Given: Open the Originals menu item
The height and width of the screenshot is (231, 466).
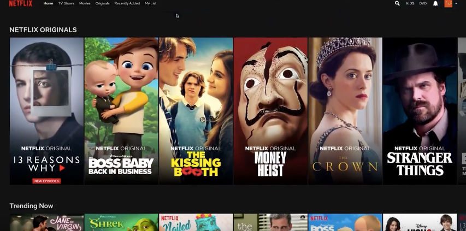Looking at the screenshot, I should (103, 4).
